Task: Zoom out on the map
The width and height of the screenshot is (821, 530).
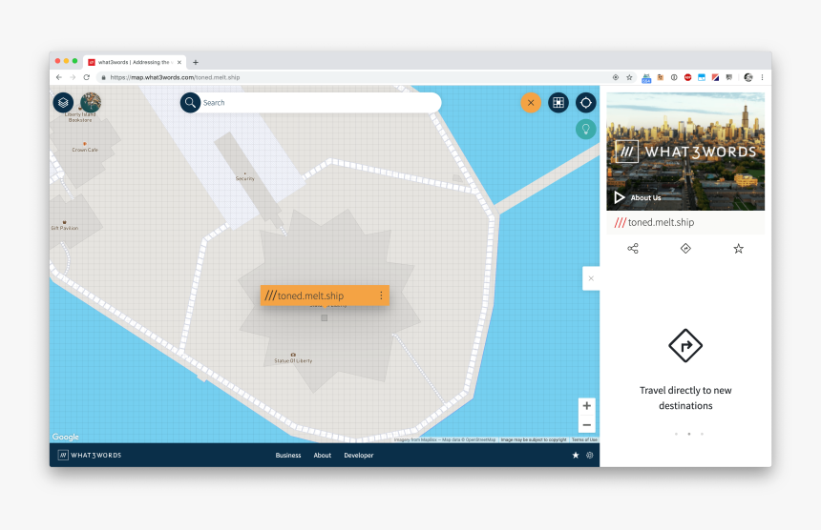Action: click(x=587, y=425)
